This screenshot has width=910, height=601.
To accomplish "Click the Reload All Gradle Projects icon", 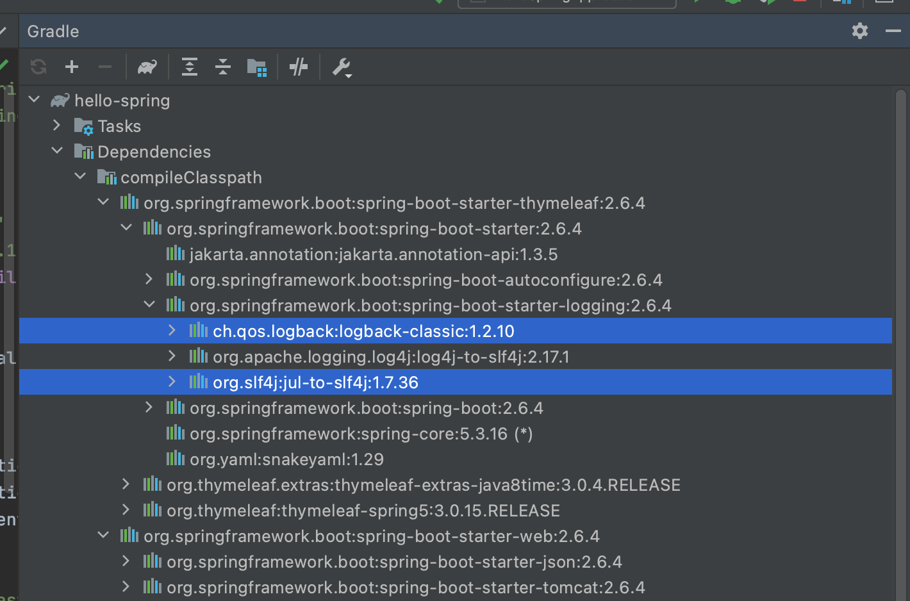I will (x=38, y=67).
